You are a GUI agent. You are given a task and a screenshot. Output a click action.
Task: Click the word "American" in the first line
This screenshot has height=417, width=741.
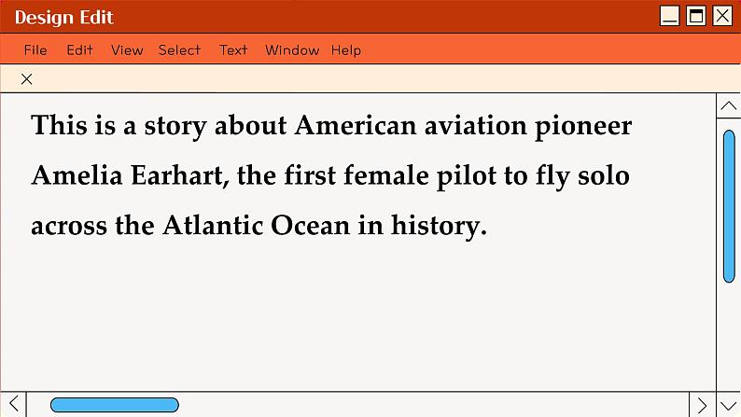[x=356, y=126]
